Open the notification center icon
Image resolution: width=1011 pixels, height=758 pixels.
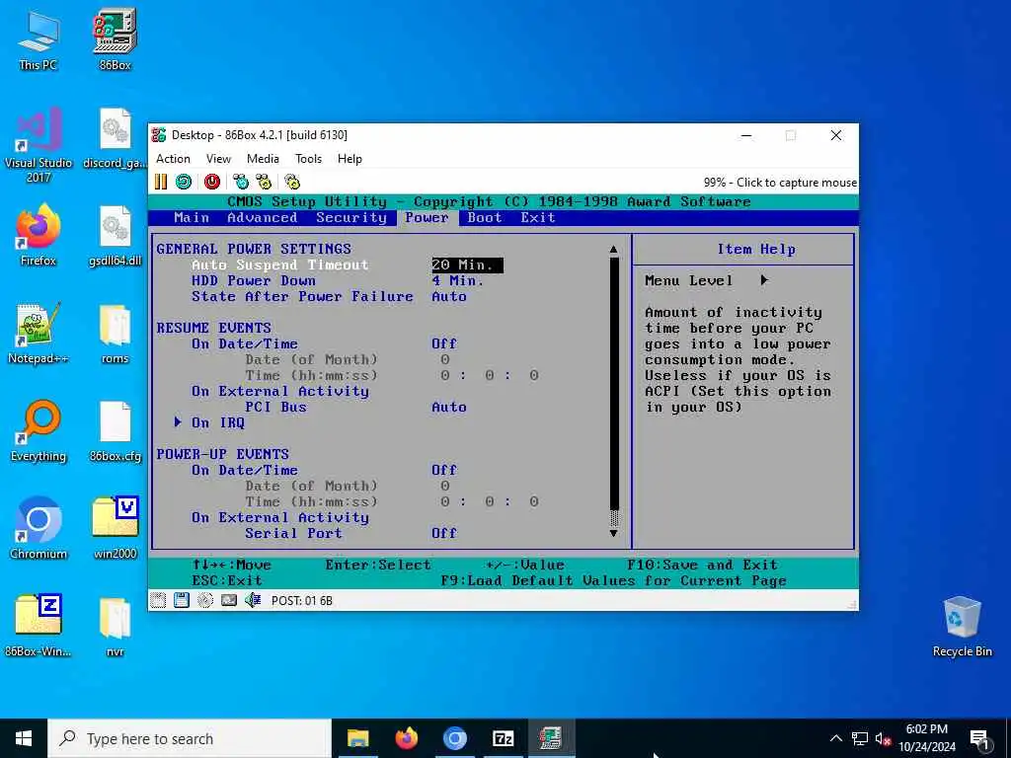pyautogui.click(x=979, y=738)
